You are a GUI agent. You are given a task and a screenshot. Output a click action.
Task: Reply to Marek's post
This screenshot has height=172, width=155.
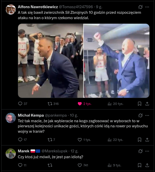[21, 165]
